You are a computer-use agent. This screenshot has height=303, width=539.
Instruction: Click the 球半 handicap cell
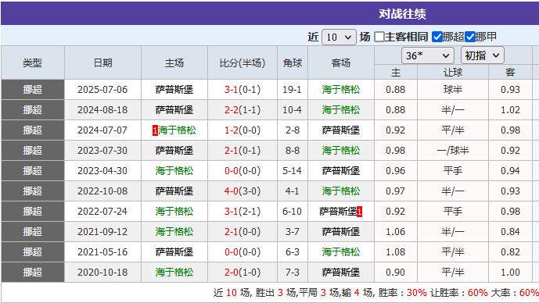(453, 90)
